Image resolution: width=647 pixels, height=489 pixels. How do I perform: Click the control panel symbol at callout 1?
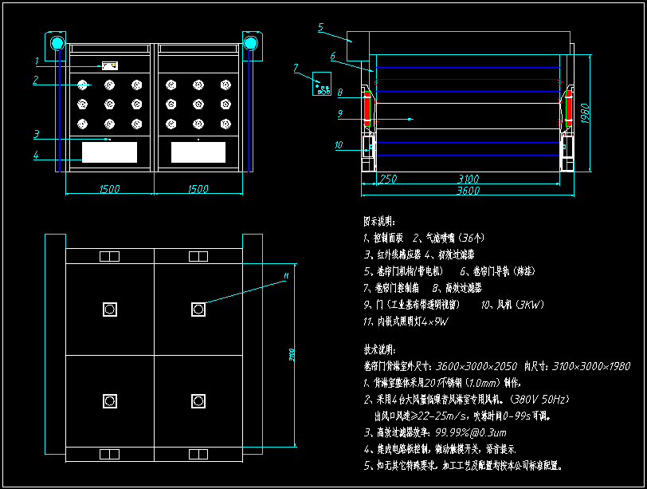pyautogui.click(x=109, y=65)
